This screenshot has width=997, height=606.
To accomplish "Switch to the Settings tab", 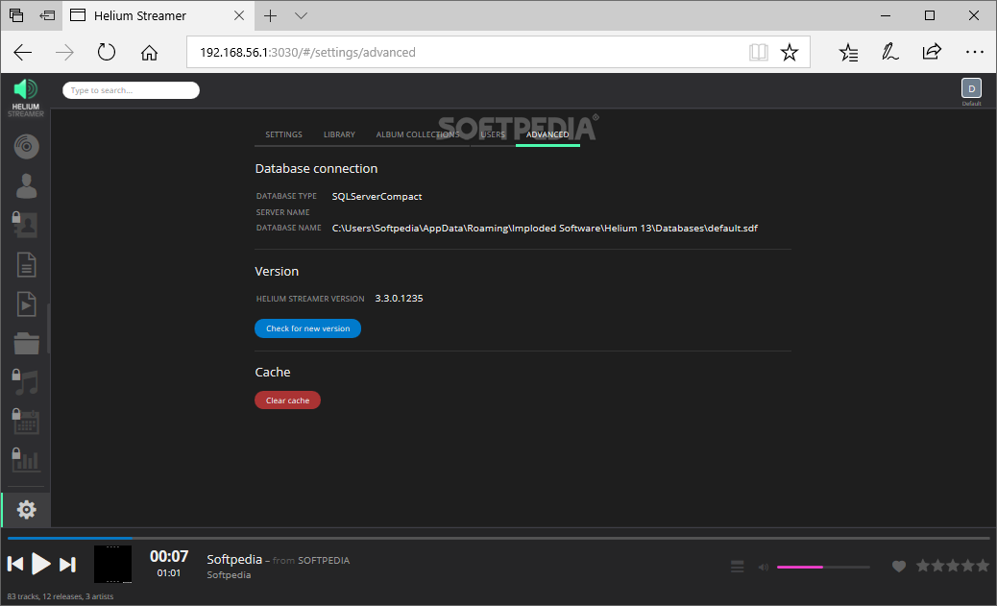I will click(283, 134).
